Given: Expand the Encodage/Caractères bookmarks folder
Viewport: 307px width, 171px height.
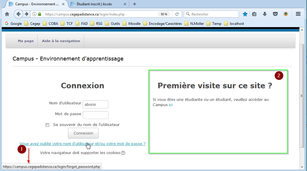Looking at the screenshot, I should [x=162, y=23].
